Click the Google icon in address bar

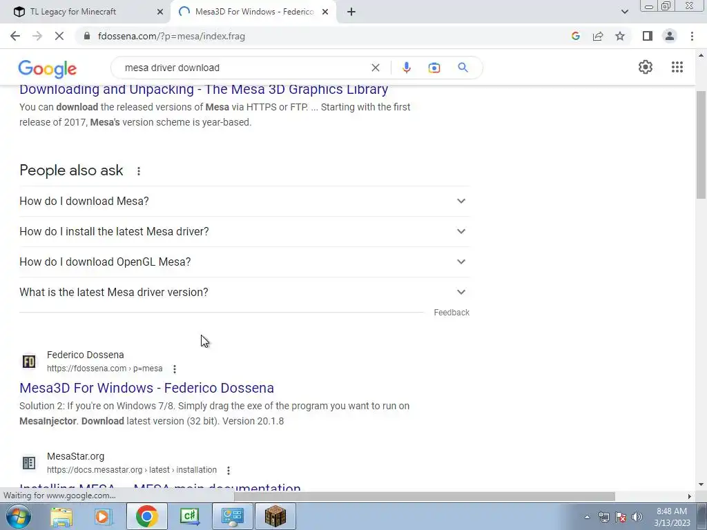575,36
